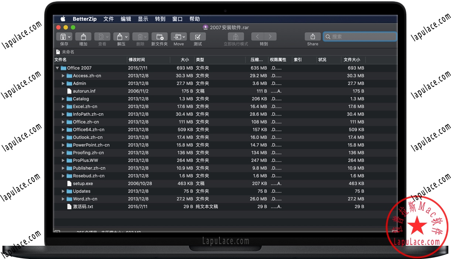451x259 pixels.
Task: Sort by 文件大小 column header
Action: pyautogui.click(x=353, y=60)
